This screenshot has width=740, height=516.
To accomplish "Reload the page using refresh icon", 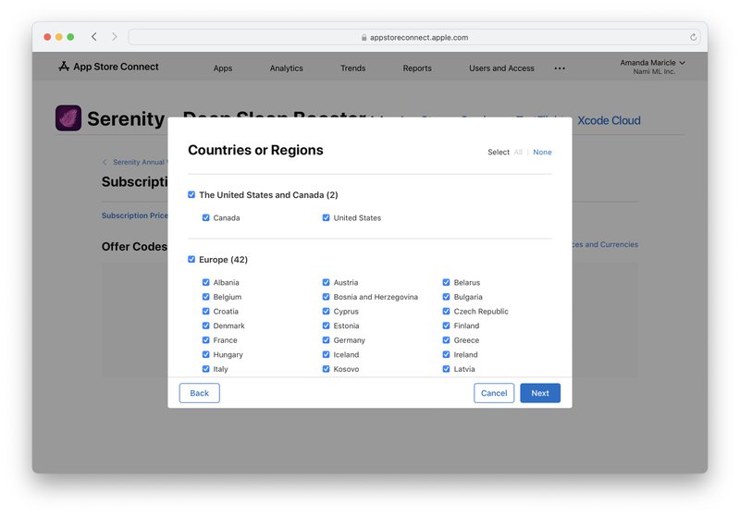I will click(x=693, y=37).
